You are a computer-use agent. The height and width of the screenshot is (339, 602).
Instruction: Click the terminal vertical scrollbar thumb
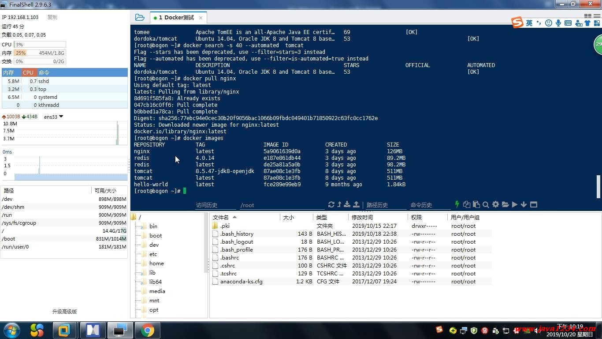(598, 186)
